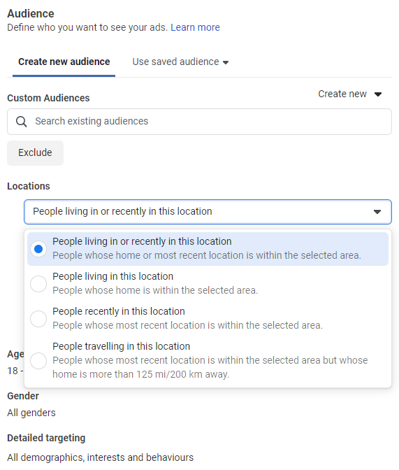The height and width of the screenshot is (470, 399).
Task: Click the Use saved audience caret
Action: 226,62
